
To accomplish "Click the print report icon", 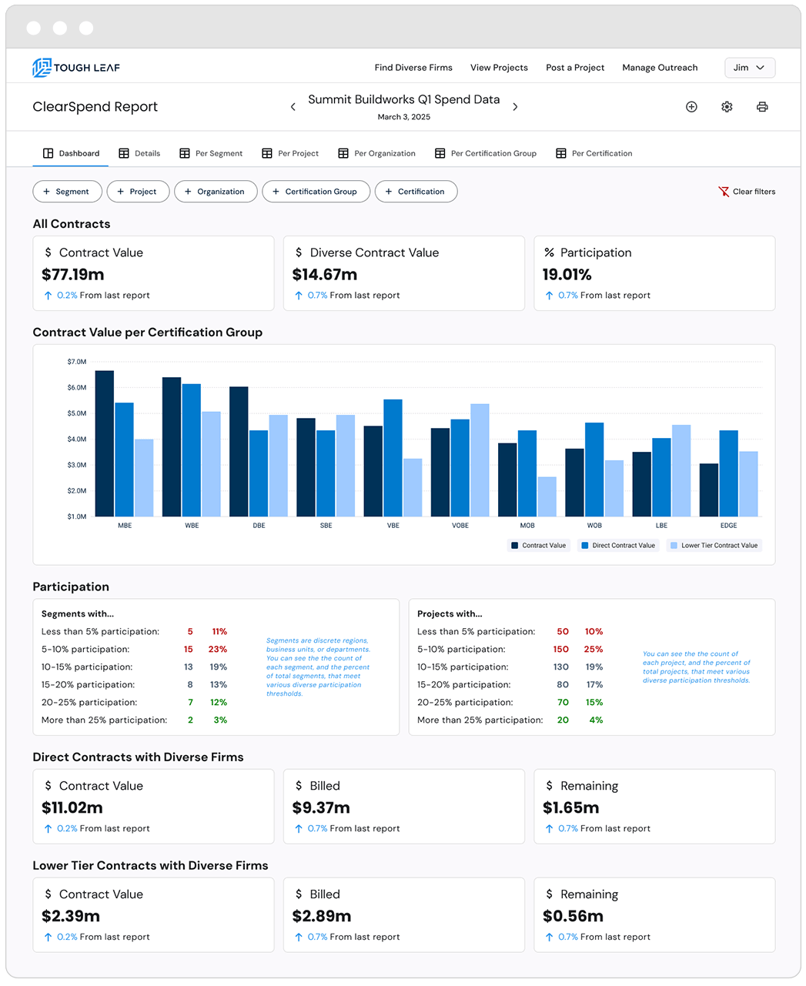I will tap(762, 107).
